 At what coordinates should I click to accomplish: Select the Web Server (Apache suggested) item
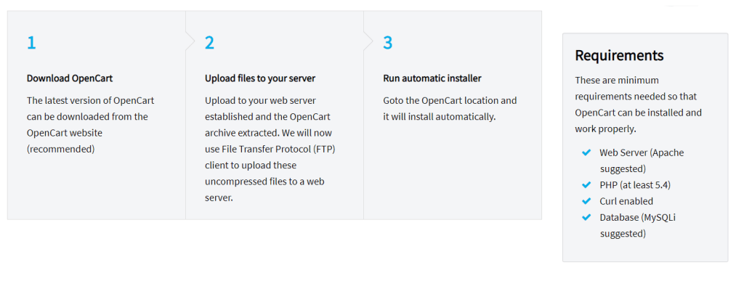click(x=642, y=160)
